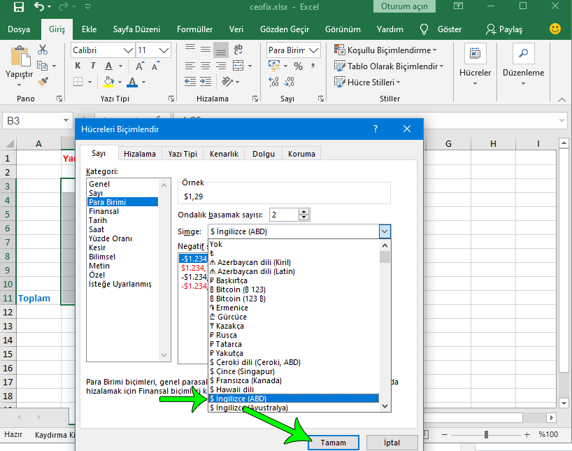572x451 pixels.
Task: Select the Format Painter brush
Action: click(x=43, y=82)
